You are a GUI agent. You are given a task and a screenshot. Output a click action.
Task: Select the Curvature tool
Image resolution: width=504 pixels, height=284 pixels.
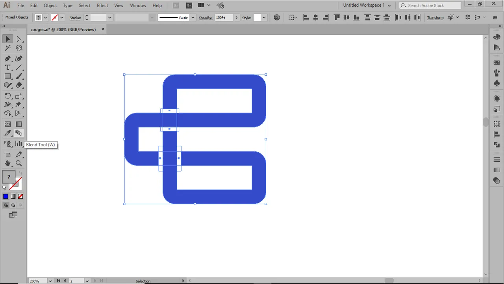point(19,59)
